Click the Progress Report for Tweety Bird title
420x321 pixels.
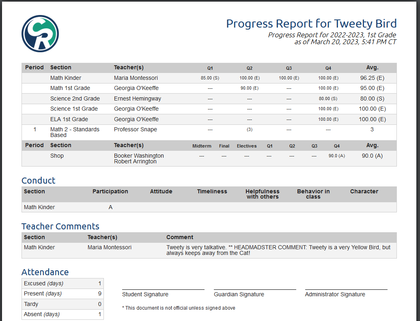pos(311,24)
